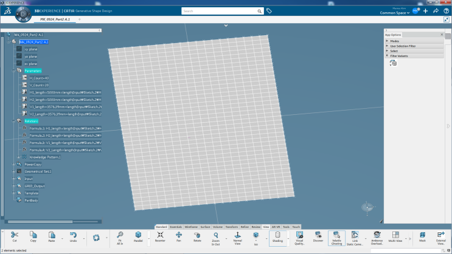Select MK_0924_Part2 A.1 document tab
This screenshot has height=254, width=452.
click(x=55, y=19)
